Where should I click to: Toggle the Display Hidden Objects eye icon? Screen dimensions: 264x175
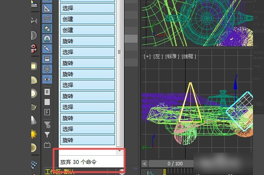tap(47, 79)
